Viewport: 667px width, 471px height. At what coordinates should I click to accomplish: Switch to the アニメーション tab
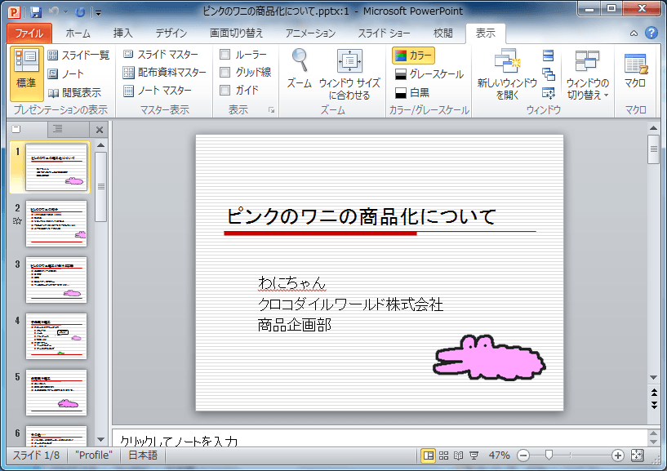pyautogui.click(x=310, y=33)
